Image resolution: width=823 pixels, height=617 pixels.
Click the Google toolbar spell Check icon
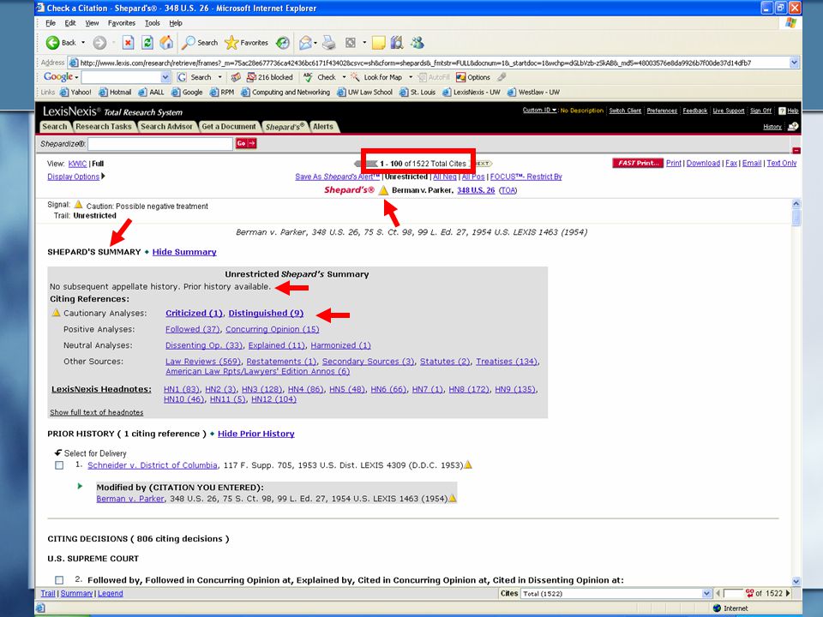(308, 77)
